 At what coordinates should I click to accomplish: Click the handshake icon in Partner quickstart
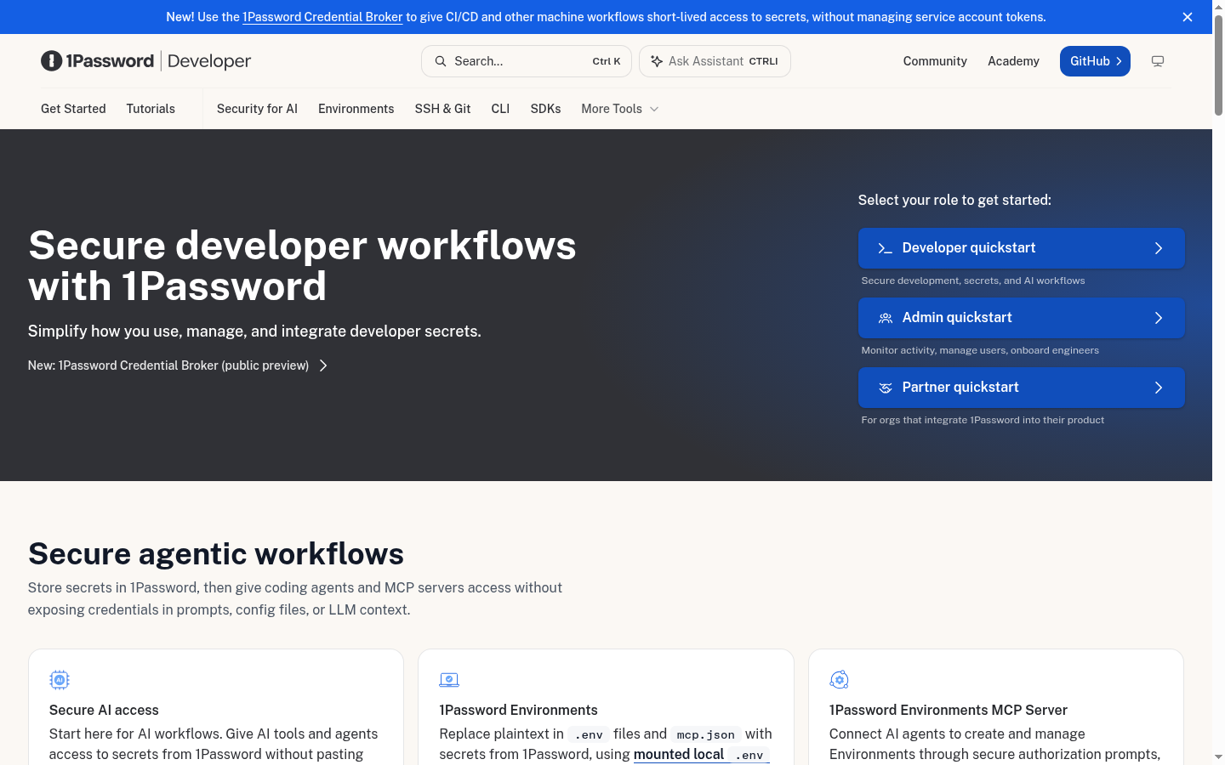(885, 388)
